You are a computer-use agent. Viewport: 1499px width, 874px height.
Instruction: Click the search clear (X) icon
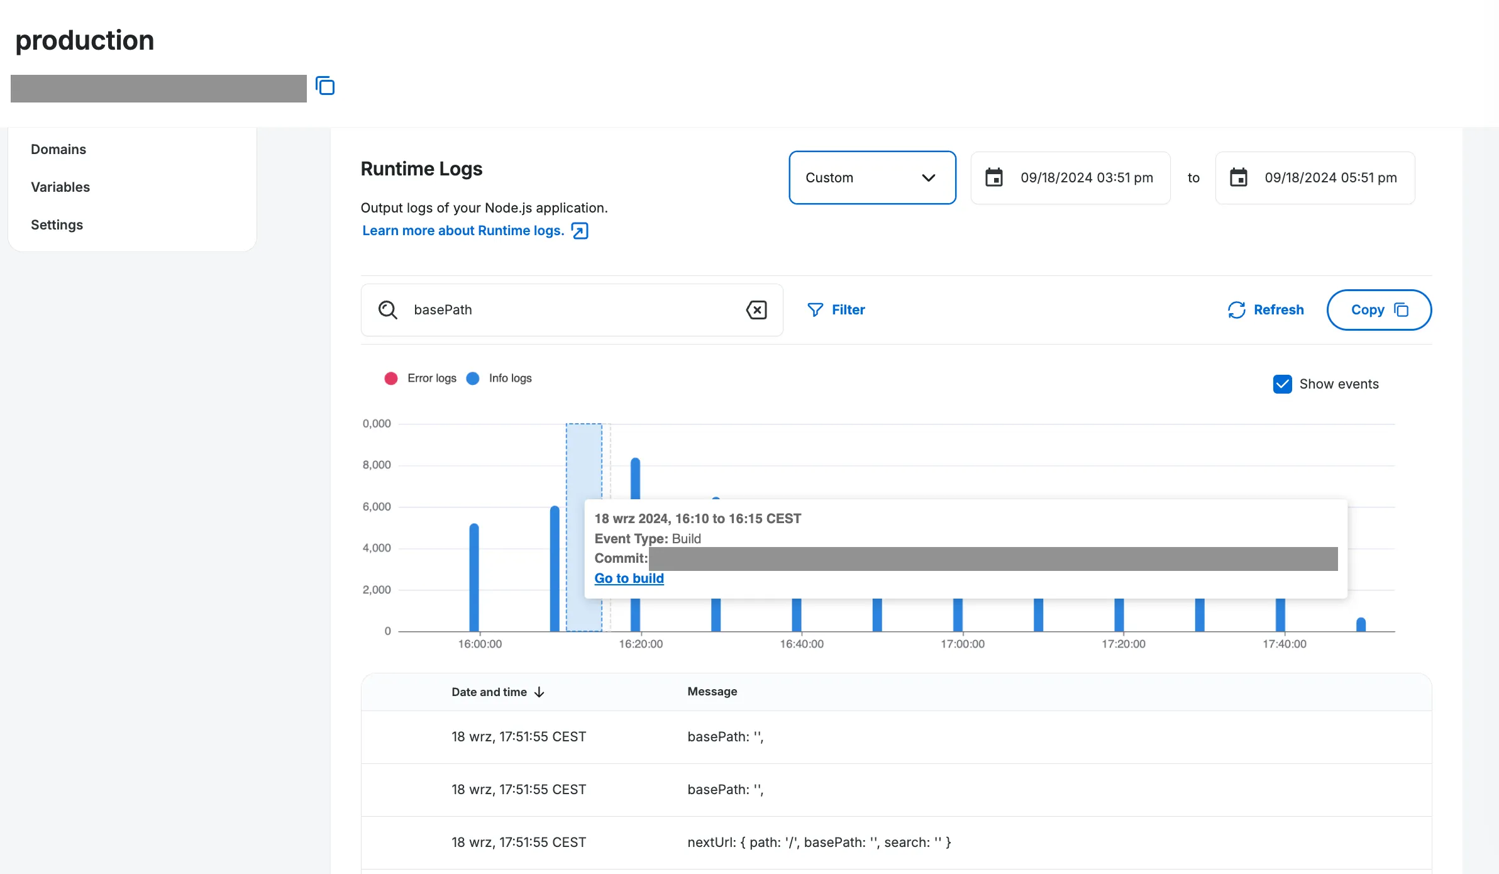tap(758, 309)
